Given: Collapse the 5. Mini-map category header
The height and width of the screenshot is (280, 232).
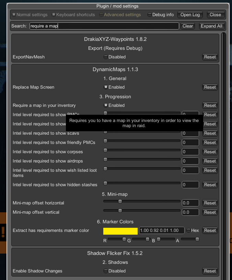Looking at the screenshot, I should tap(115, 194).
